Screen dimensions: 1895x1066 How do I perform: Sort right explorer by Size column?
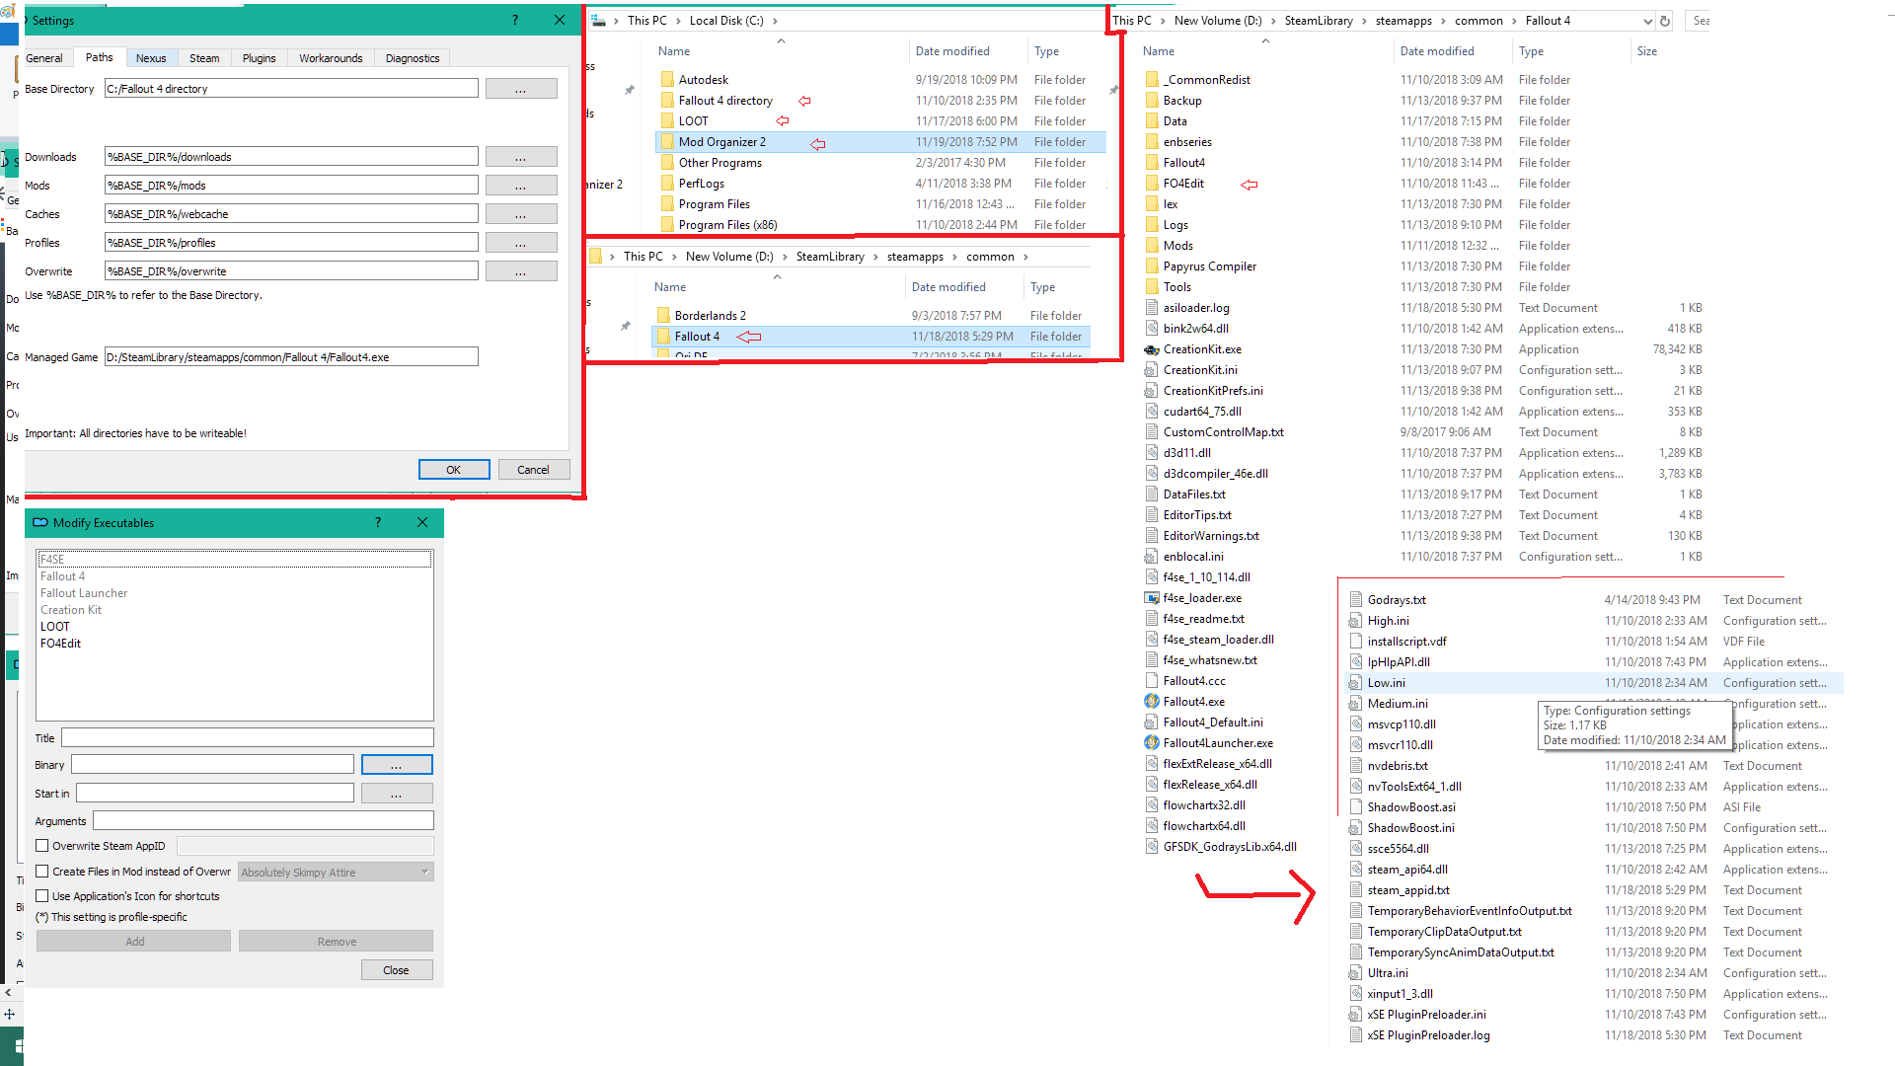tap(1647, 51)
